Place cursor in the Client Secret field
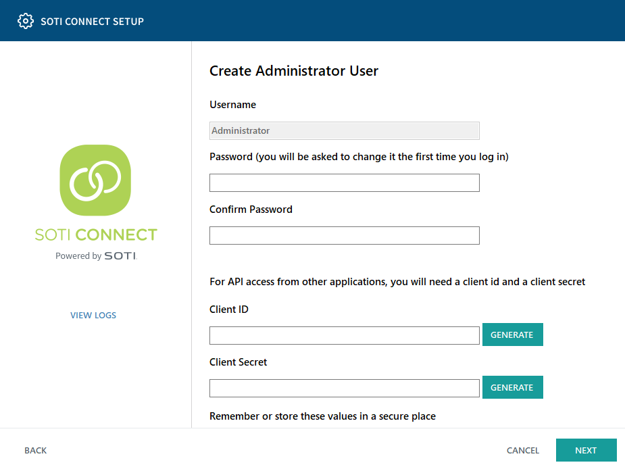625x469 pixels. click(344, 389)
